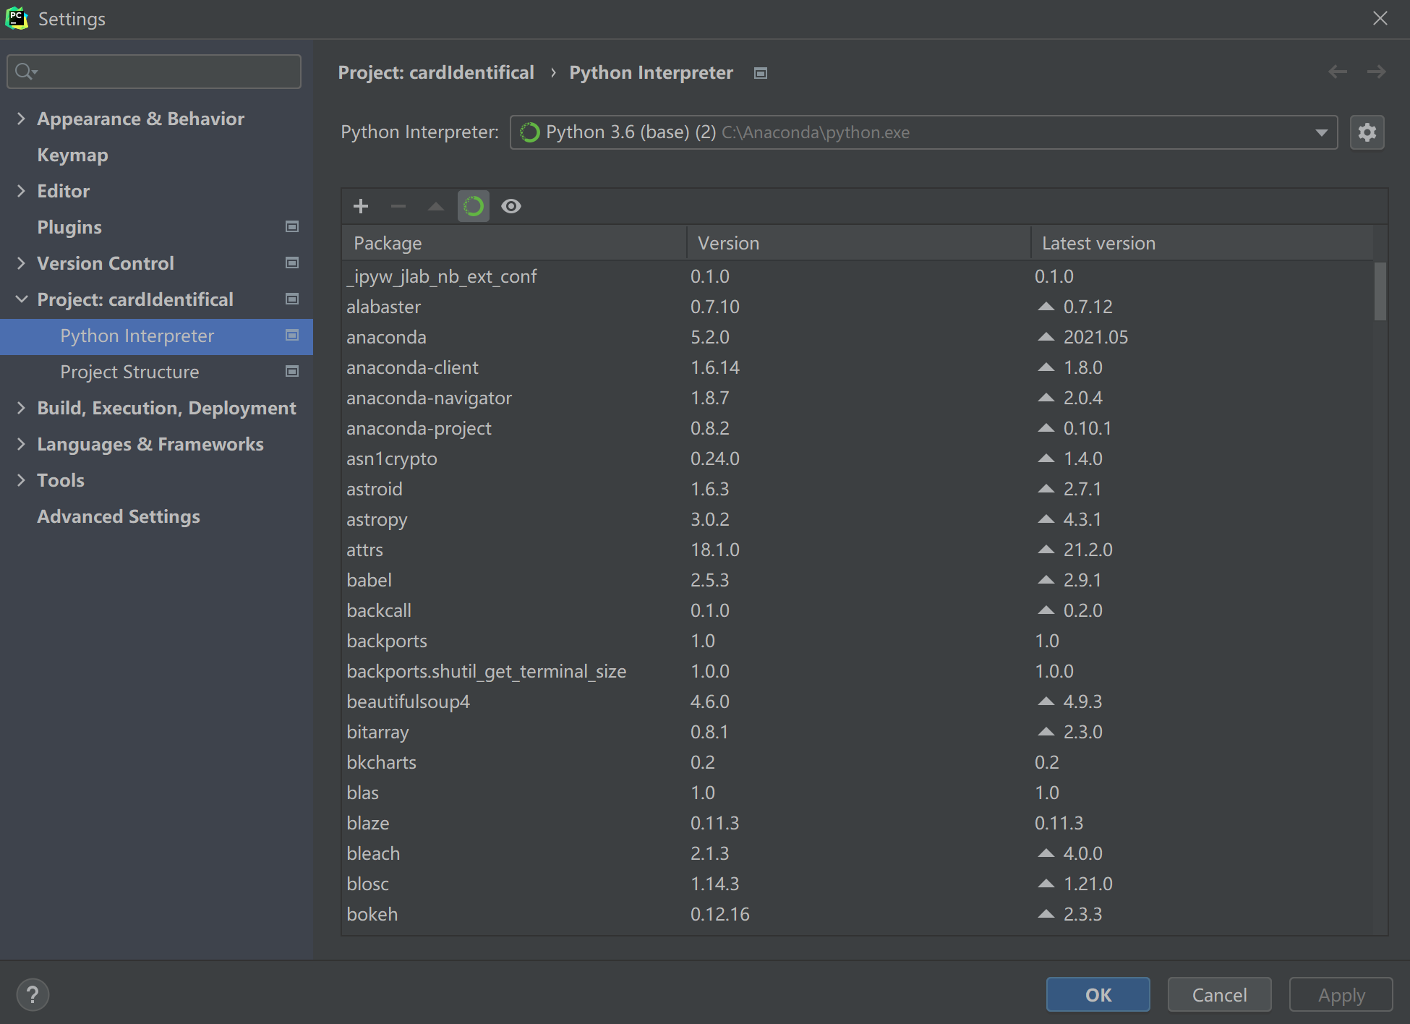Open the interpreter gear settings icon
The width and height of the screenshot is (1410, 1024).
[1367, 132]
